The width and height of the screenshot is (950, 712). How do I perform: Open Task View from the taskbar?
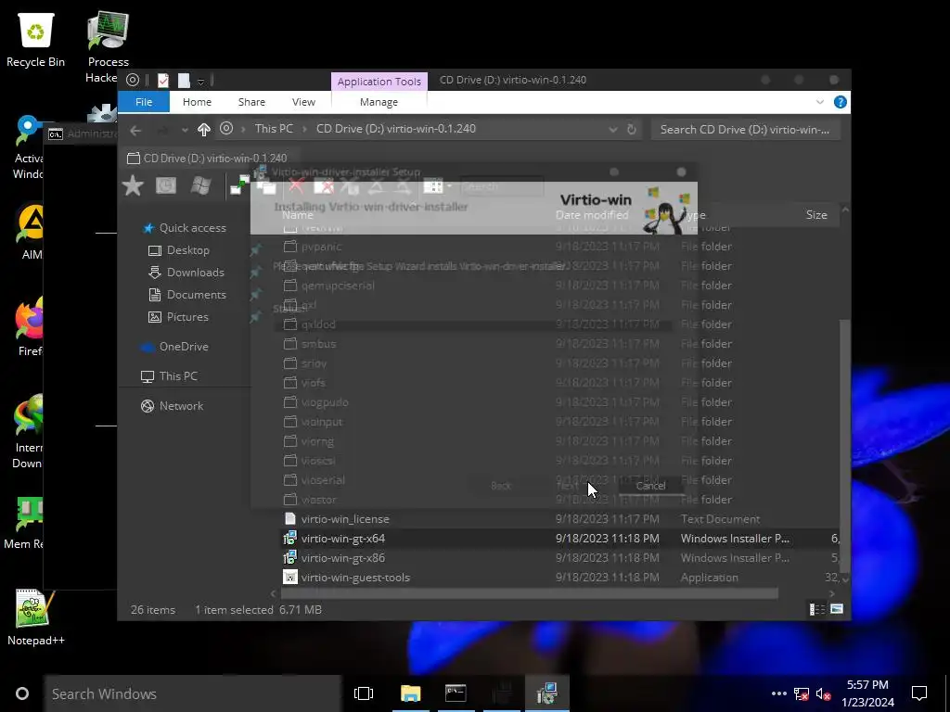coord(364,693)
